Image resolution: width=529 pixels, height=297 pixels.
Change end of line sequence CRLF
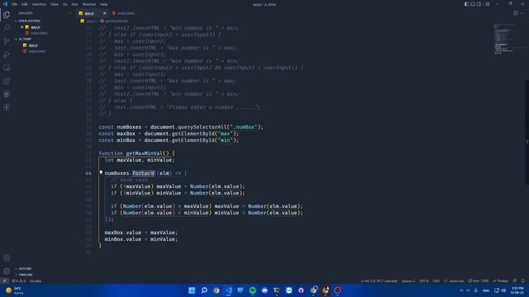(x=436, y=280)
